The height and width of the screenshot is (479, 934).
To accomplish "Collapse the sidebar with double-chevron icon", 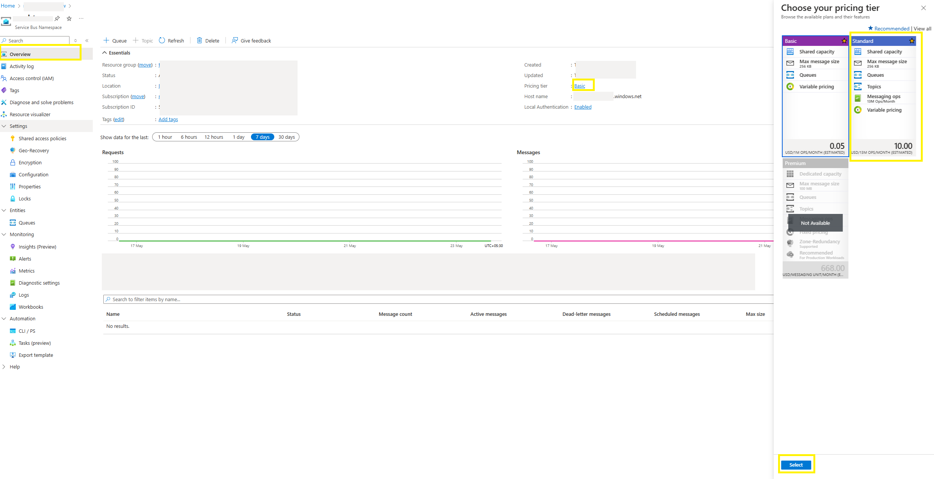I will click(x=87, y=41).
